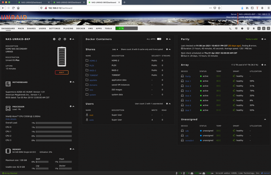
Task: Toggle the green status dot of Parity
Action: tap(201, 76)
